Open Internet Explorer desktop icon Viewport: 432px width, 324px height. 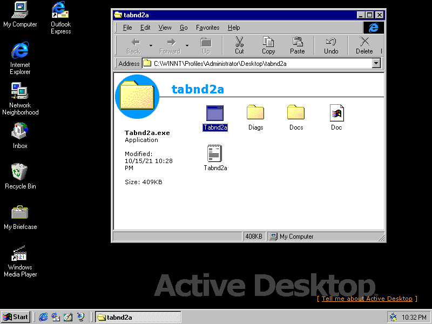click(x=20, y=58)
